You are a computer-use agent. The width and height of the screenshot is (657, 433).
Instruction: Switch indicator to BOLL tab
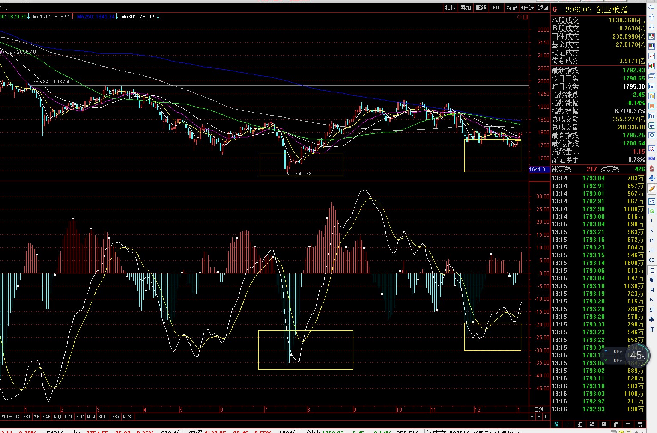click(103, 417)
